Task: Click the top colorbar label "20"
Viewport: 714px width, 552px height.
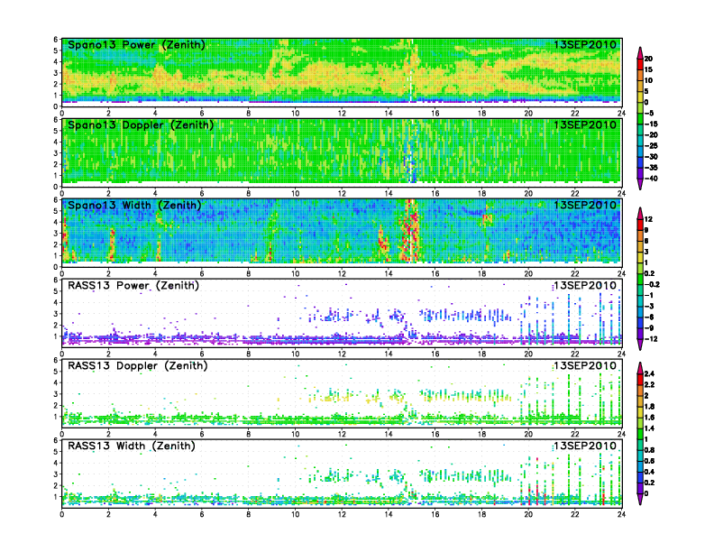Action: [x=648, y=59]
